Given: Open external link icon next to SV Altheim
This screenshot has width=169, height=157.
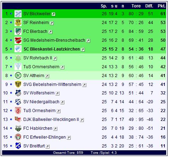Looking at the screenshot, I should (x=47, y=76).
